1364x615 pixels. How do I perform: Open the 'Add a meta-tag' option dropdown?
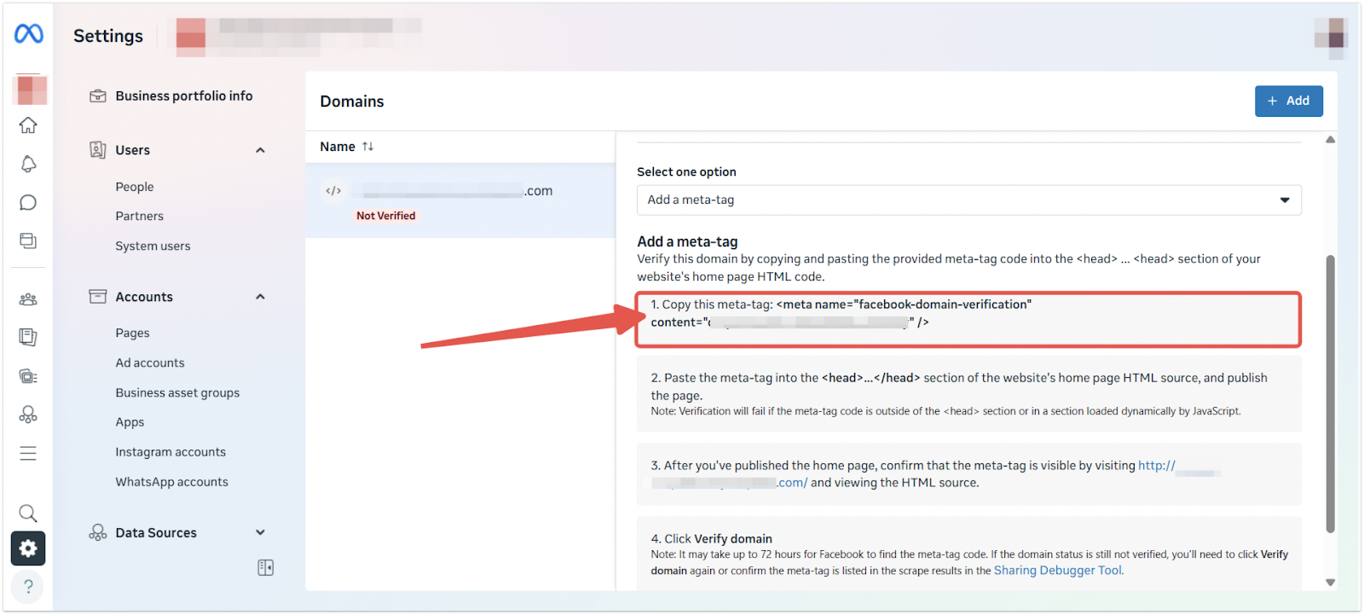[x=968, y=200]
